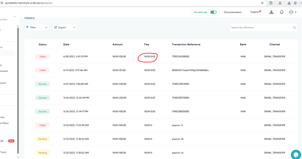Open the notifications bell
Viewport: 302px width, 159px height.
click(x=282, y=12)
